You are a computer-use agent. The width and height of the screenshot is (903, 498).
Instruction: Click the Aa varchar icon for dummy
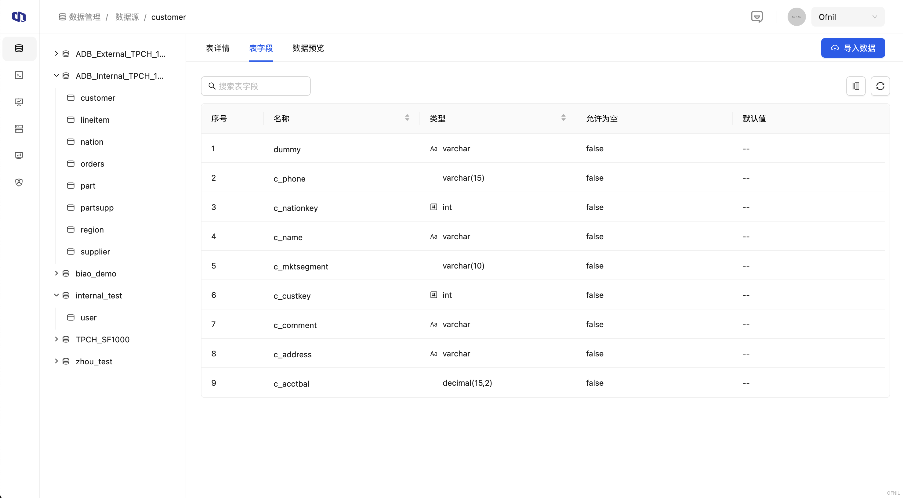433,149
